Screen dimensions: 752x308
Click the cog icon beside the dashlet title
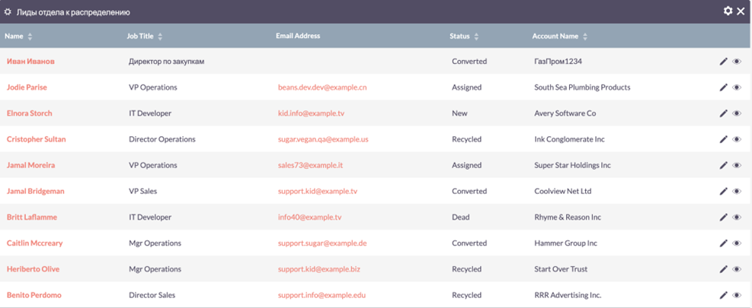point(8,13)
